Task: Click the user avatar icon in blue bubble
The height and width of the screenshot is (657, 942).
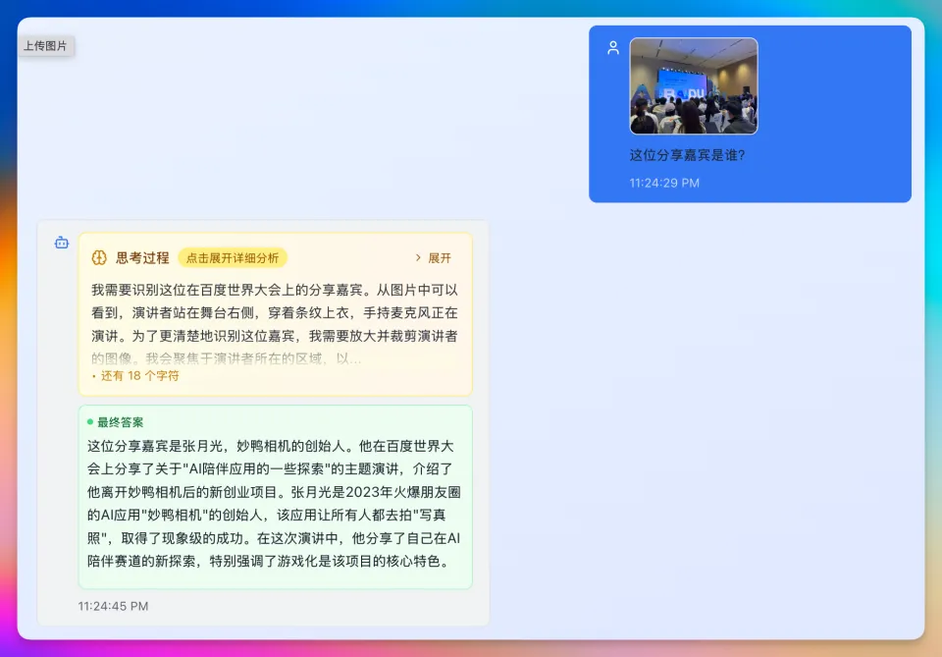Action: pyautogui.click(x=613, y=47)
